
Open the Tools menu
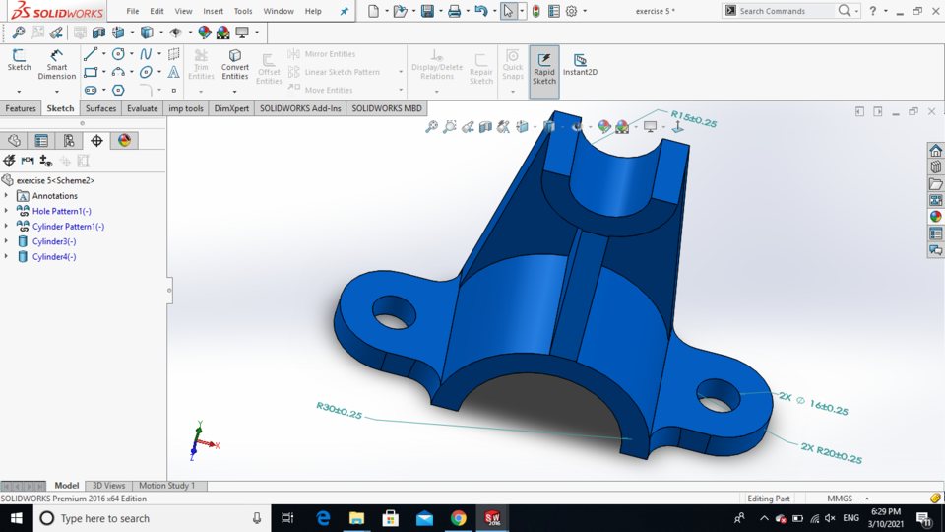243,11
